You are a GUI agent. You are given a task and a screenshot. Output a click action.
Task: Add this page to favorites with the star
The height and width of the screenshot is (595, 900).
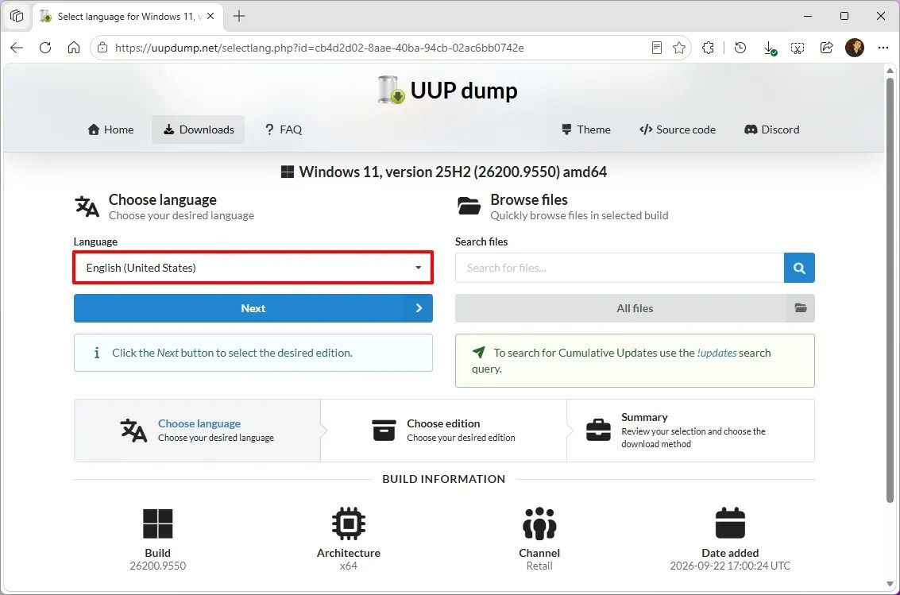coord(679,48)
